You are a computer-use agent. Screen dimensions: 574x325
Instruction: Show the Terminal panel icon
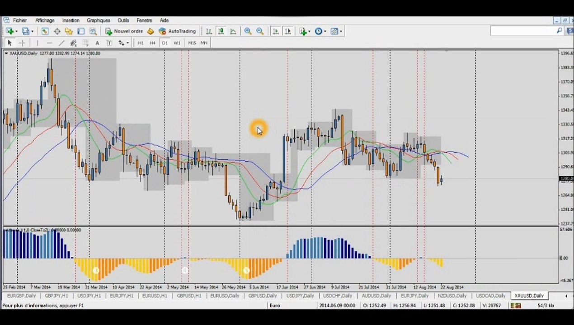[81, 31]
